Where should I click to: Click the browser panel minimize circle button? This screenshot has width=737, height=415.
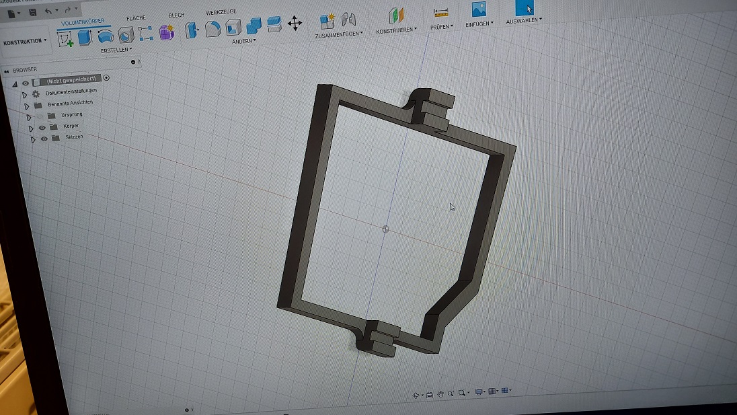click(133, 62)
